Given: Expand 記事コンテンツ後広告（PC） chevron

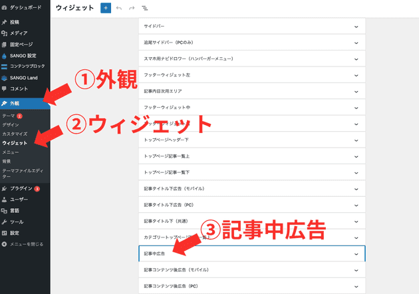Looking at the screenshot, I should click(x=356, y=287).
